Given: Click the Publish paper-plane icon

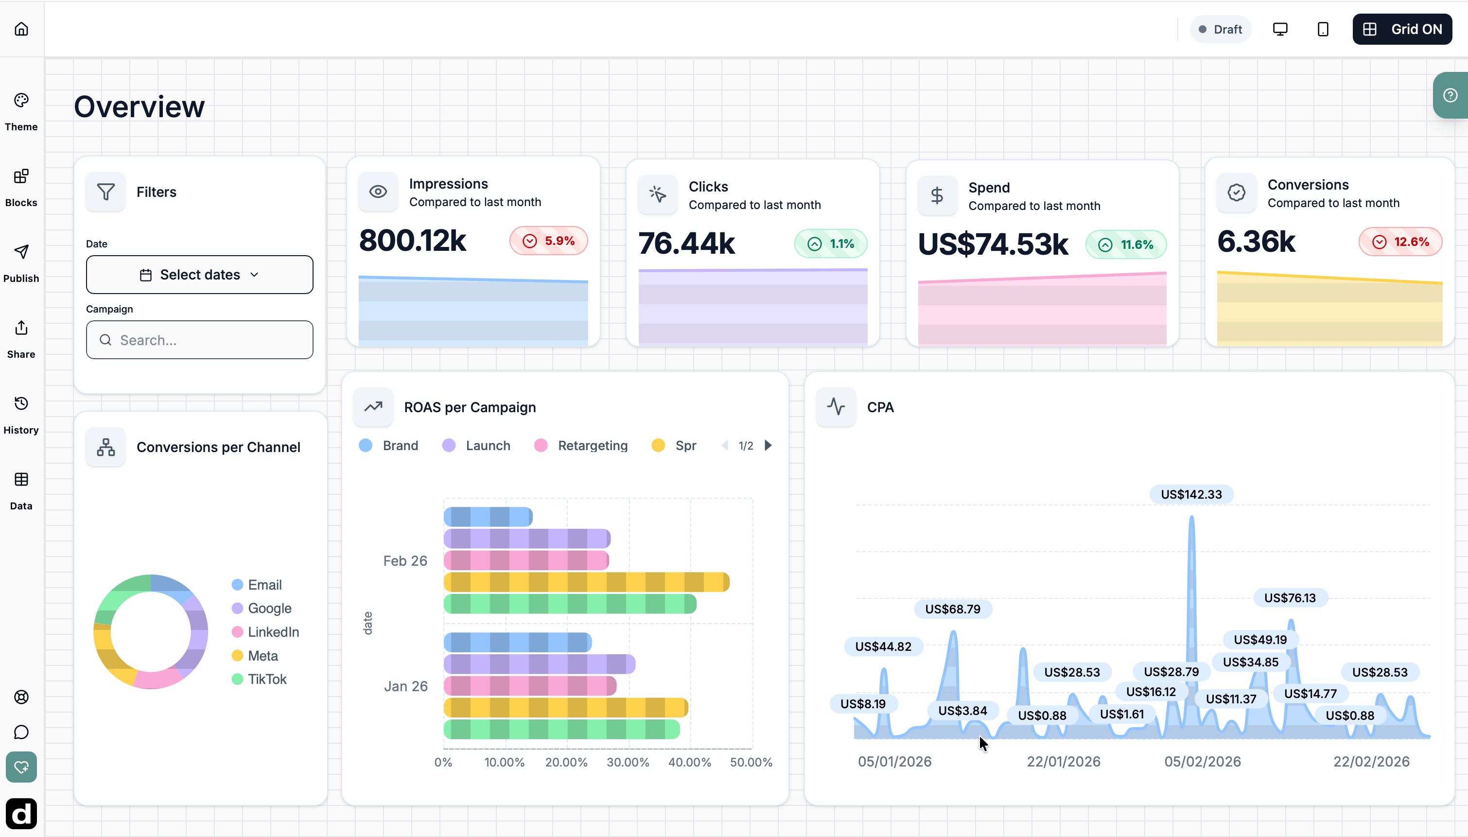Looking at the screenshot, I should coord(21,252).
